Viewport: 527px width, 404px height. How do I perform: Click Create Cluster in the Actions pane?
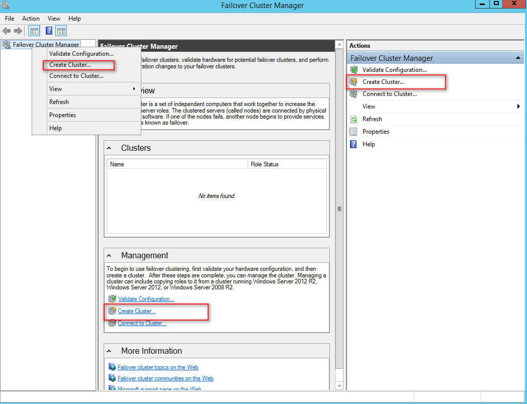click(384, 82)
